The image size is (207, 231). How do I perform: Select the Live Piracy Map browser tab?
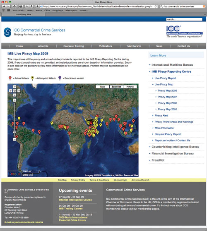coord(23,14)
